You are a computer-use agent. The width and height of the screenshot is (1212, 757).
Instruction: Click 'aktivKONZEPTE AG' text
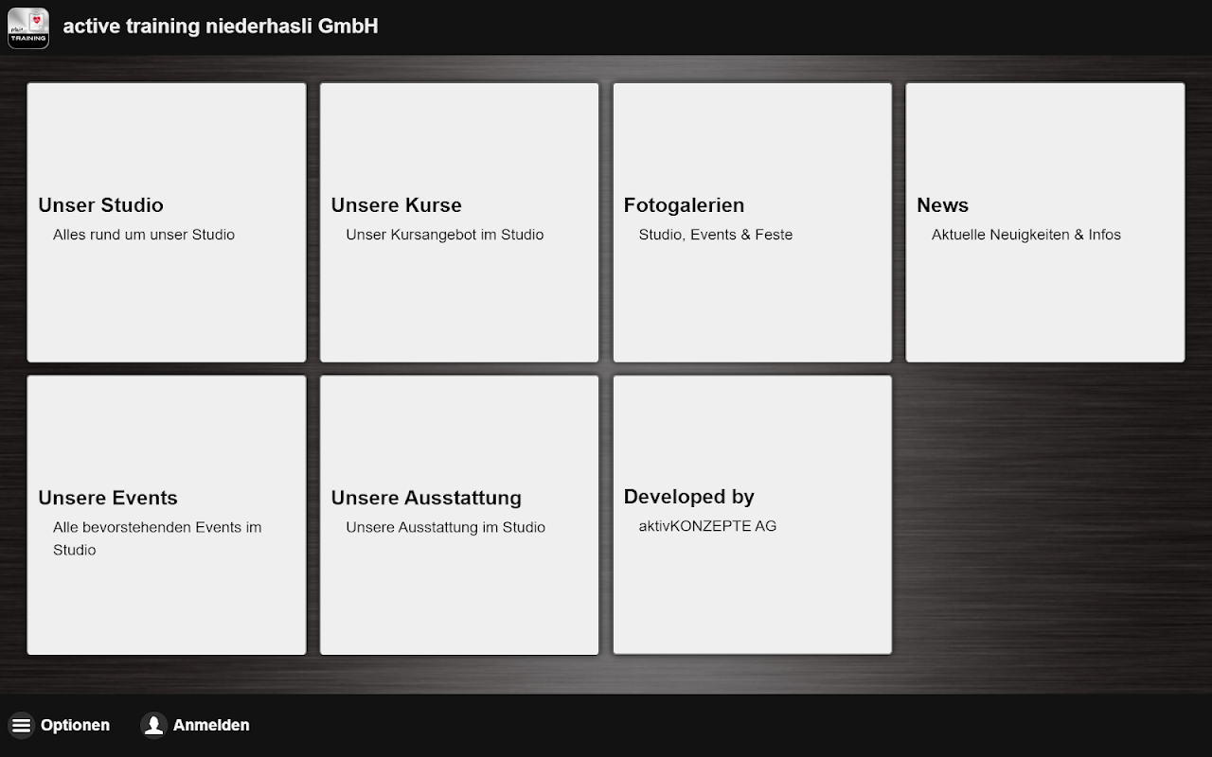[x=707, y=526]
